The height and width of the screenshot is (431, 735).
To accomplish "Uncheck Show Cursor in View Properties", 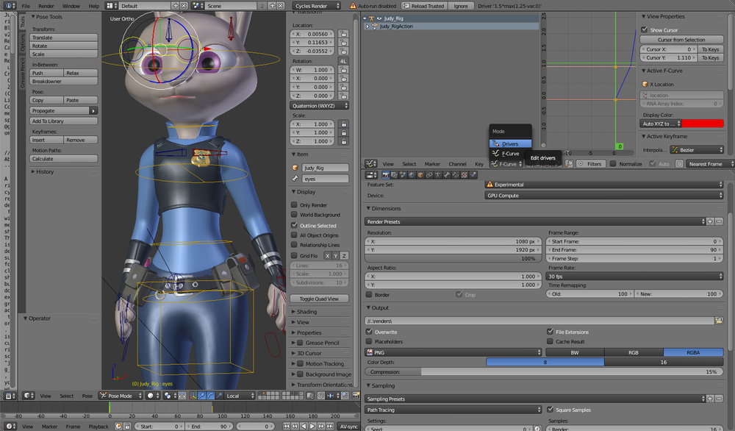I will pos(645,29).
